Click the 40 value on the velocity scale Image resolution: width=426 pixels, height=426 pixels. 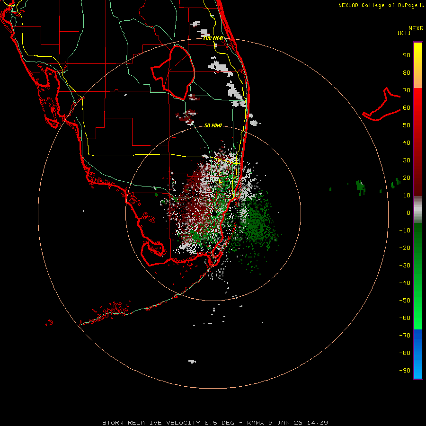407,142
